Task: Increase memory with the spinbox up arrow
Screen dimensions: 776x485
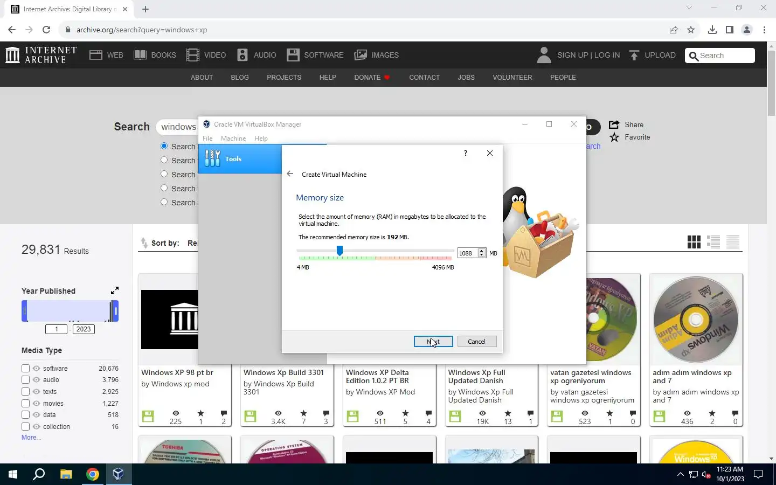Action: tap(482, 251)
